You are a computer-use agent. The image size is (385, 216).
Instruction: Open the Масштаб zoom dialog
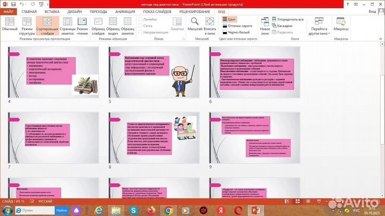pos(195,24)
